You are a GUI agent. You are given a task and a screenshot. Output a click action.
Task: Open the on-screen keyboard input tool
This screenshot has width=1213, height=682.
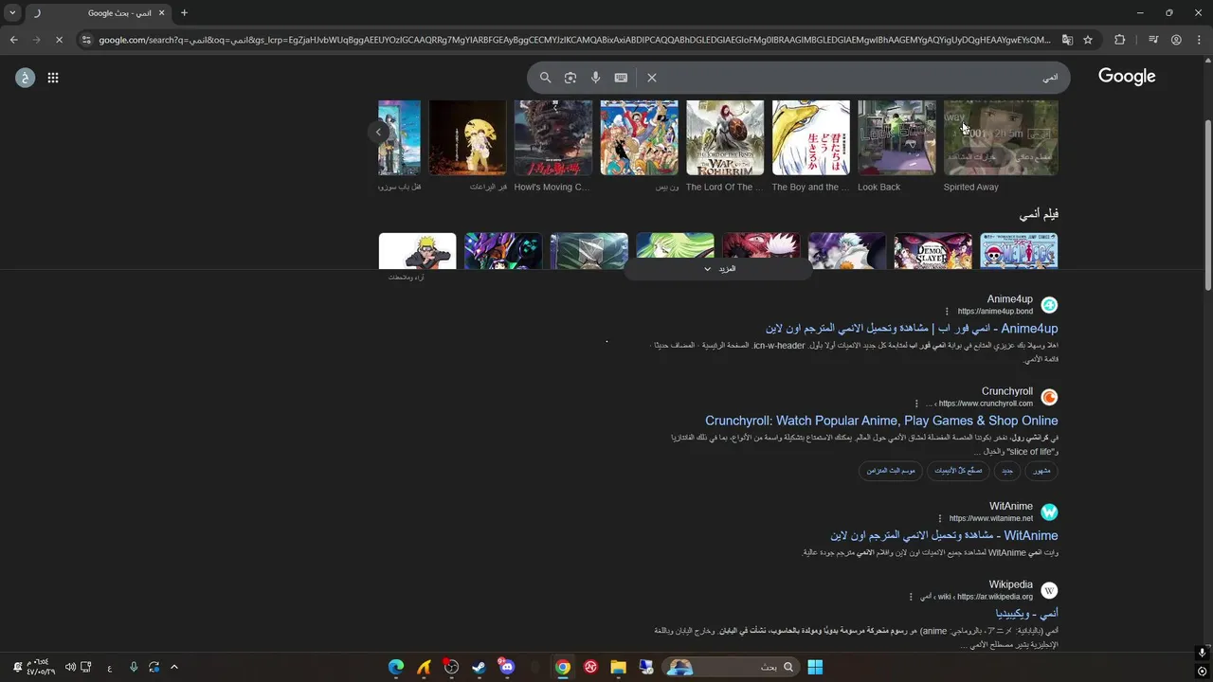tap(621, 78)
